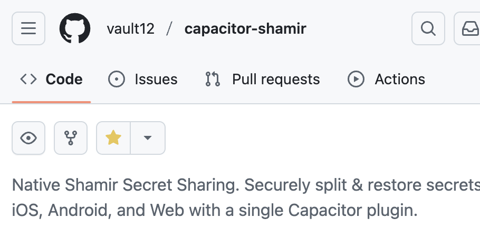Click the GitHub Octocat logo
Viewport: 480px width, 237px height.
(75, 28)
